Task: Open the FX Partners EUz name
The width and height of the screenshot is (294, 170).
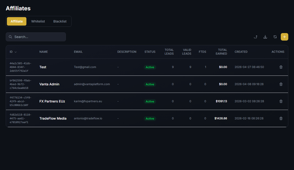Action: 52,101
